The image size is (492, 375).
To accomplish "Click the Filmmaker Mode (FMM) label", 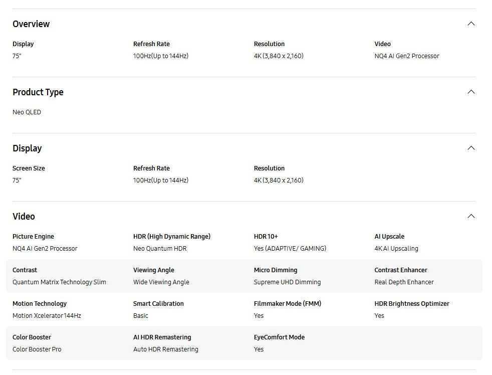I will point(288,304).
